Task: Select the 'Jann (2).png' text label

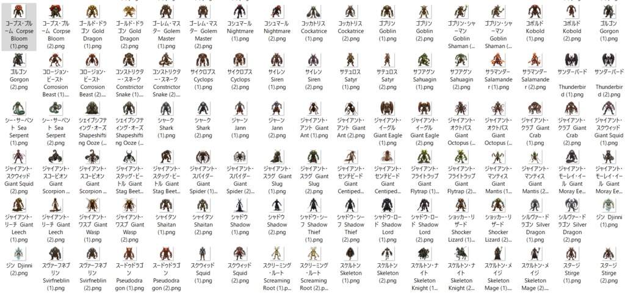Action: pos(277,128)
